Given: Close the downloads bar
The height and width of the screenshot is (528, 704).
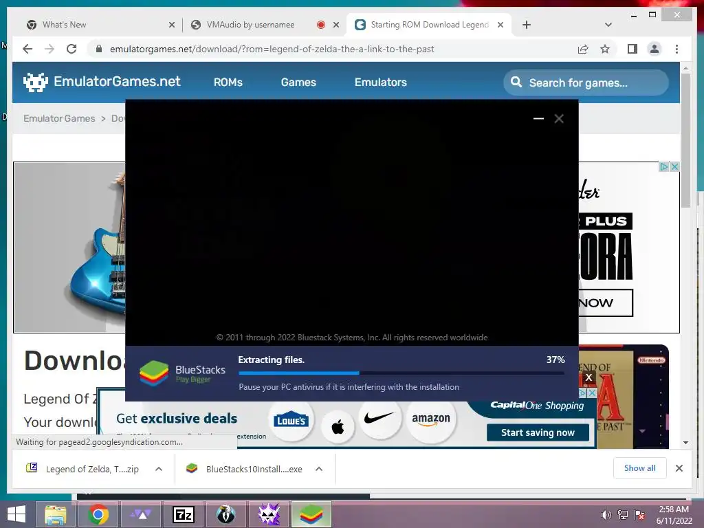Looking at the screenshot, I should (x=679, y=468).
